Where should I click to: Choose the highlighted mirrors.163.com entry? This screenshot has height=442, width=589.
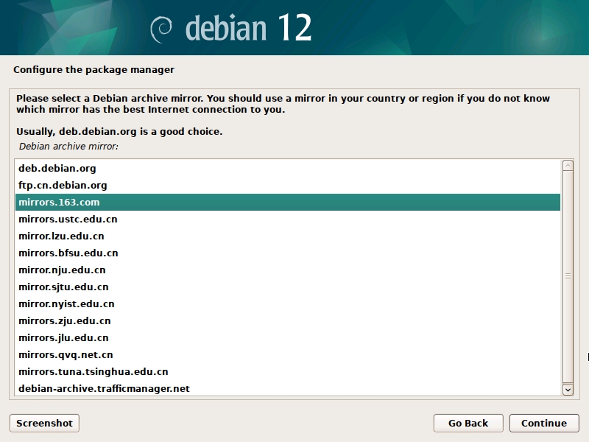click(59, 203)
